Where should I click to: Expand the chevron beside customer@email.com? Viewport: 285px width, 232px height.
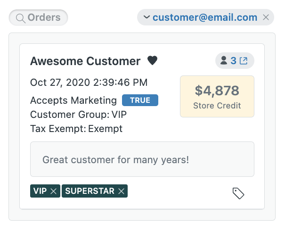pos(147,17)
